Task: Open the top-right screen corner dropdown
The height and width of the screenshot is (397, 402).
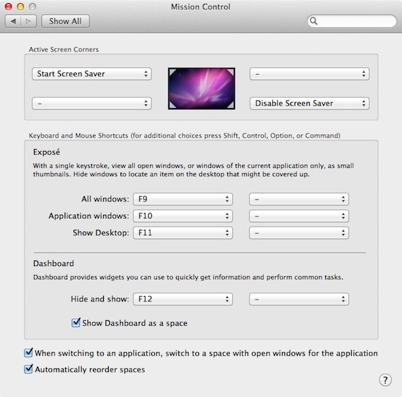Action: point(310,74)
